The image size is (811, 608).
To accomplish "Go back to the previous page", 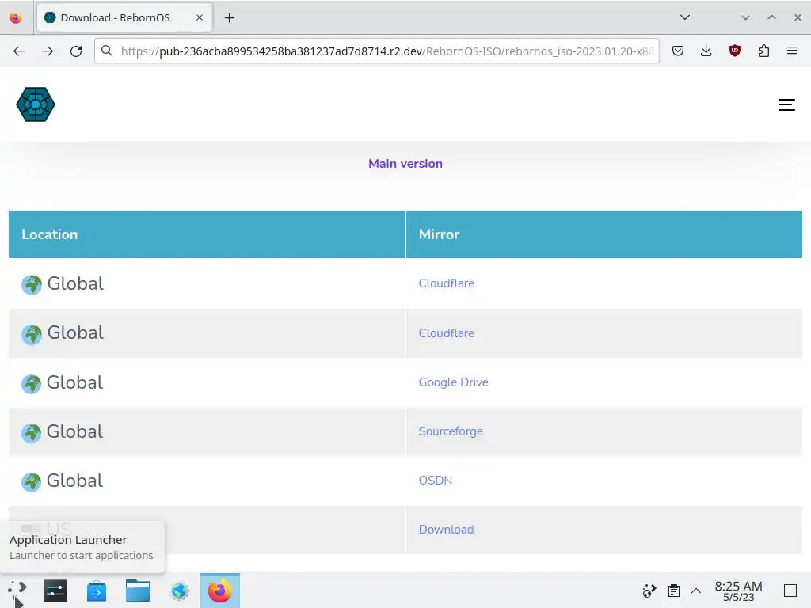I will click(x=19, y=51).
